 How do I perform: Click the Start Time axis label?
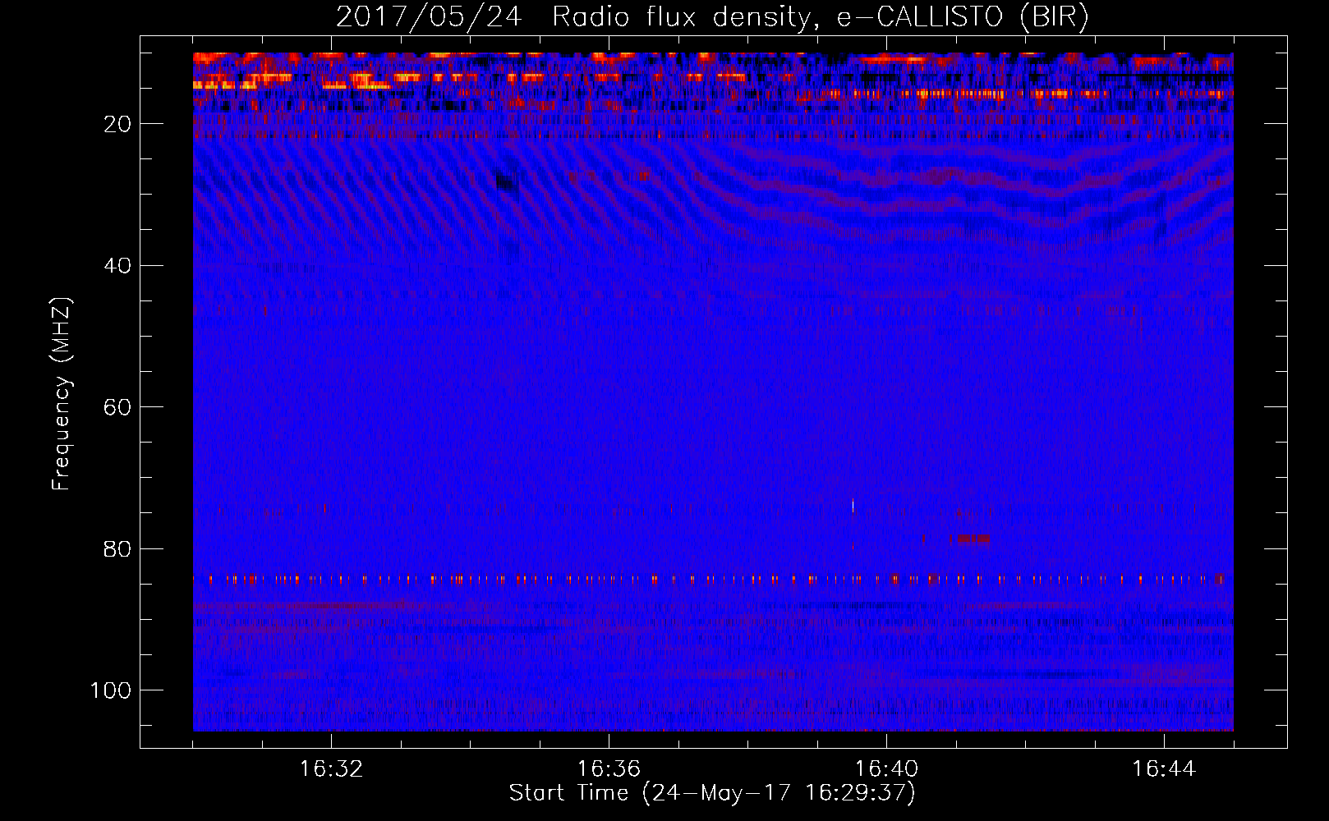712,793
